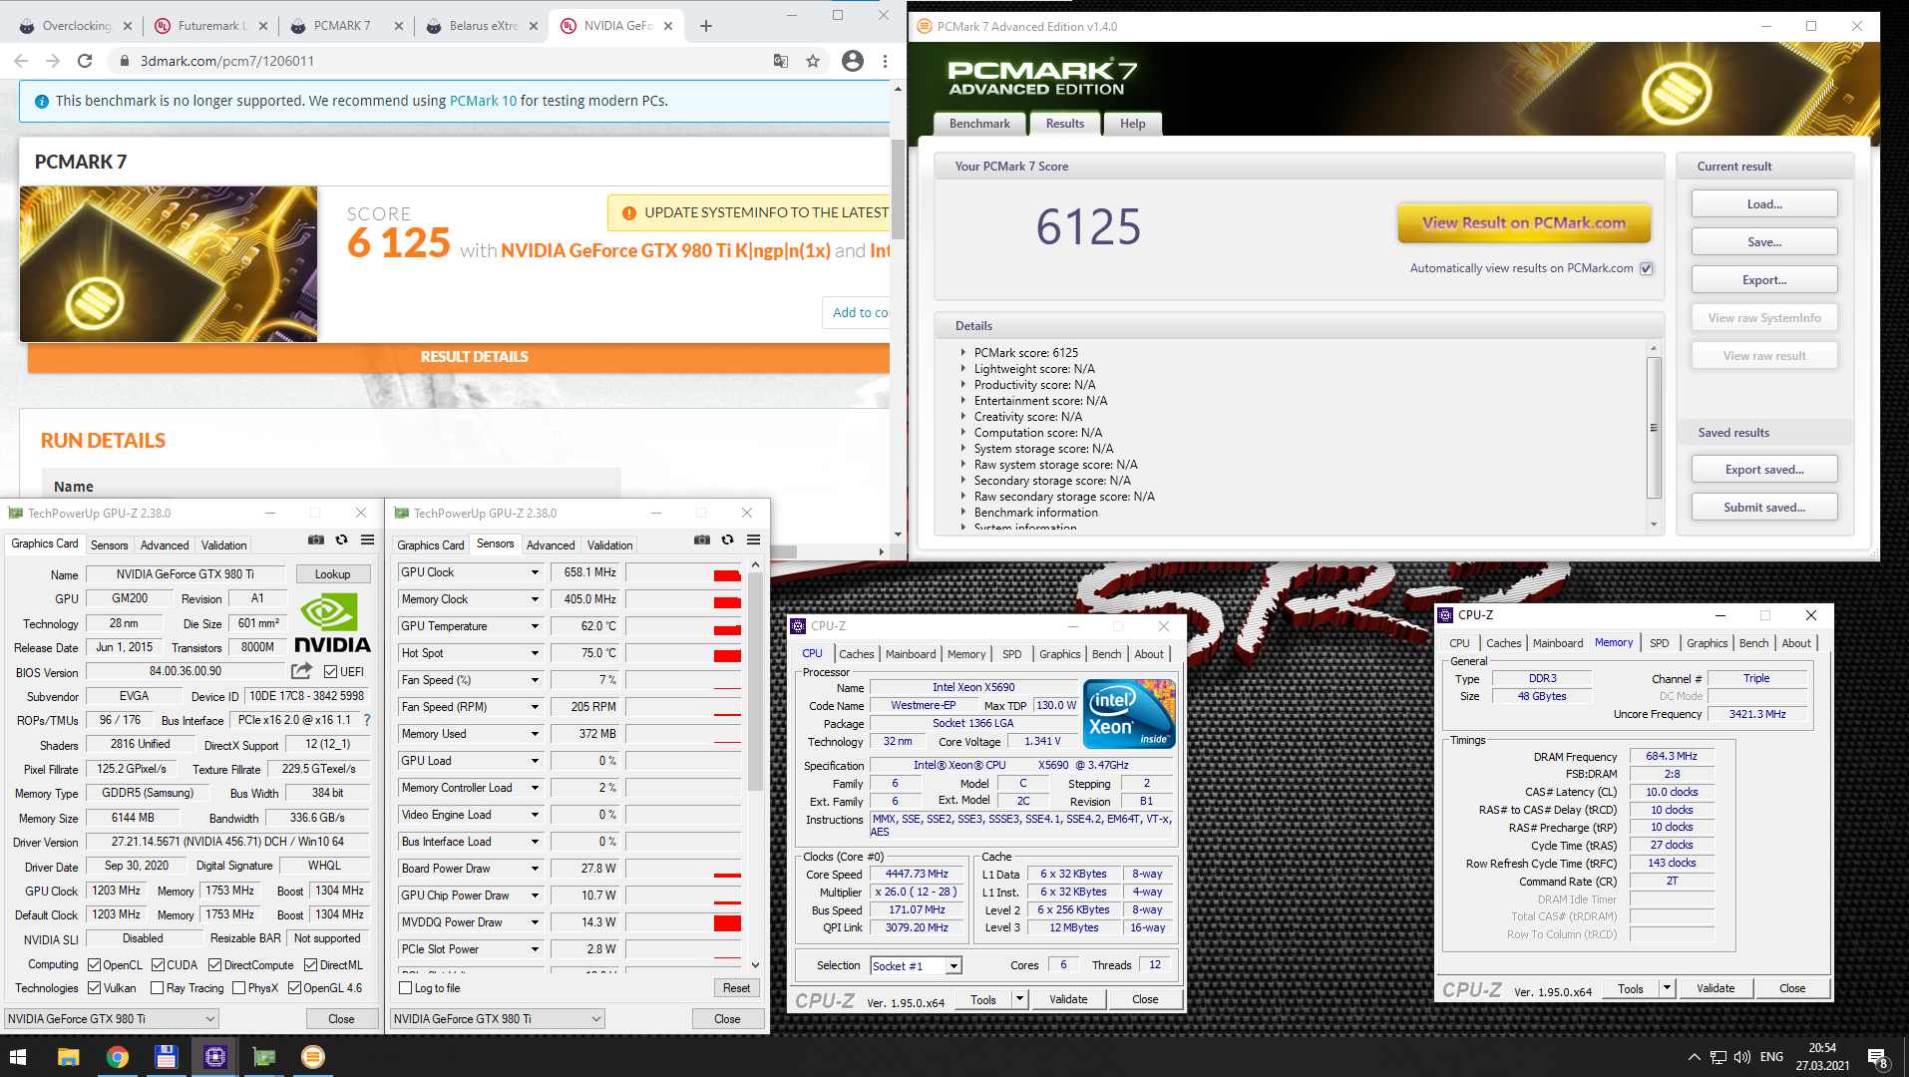The height and width of the screenshot is (1077, 1909).
Task: Go back in Chrome history
Action: [x=21, y=61]
